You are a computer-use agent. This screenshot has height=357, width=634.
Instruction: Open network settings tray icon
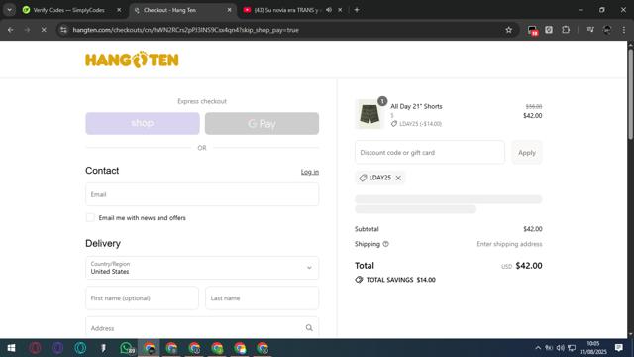(572, 348)
